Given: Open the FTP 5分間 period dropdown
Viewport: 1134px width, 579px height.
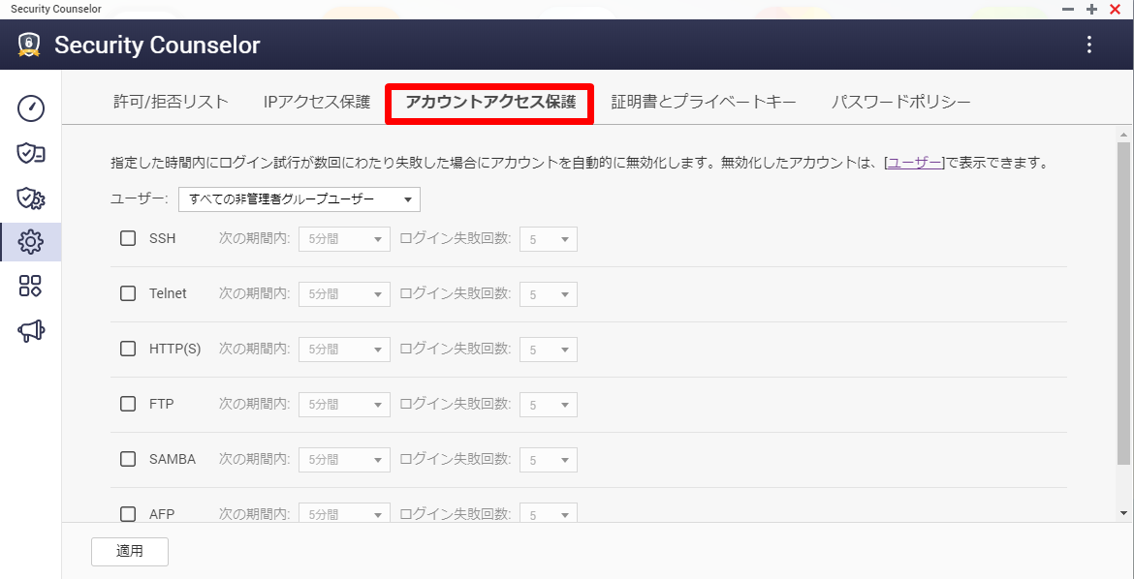Looking at the screenshot, I should coord(344,405).
